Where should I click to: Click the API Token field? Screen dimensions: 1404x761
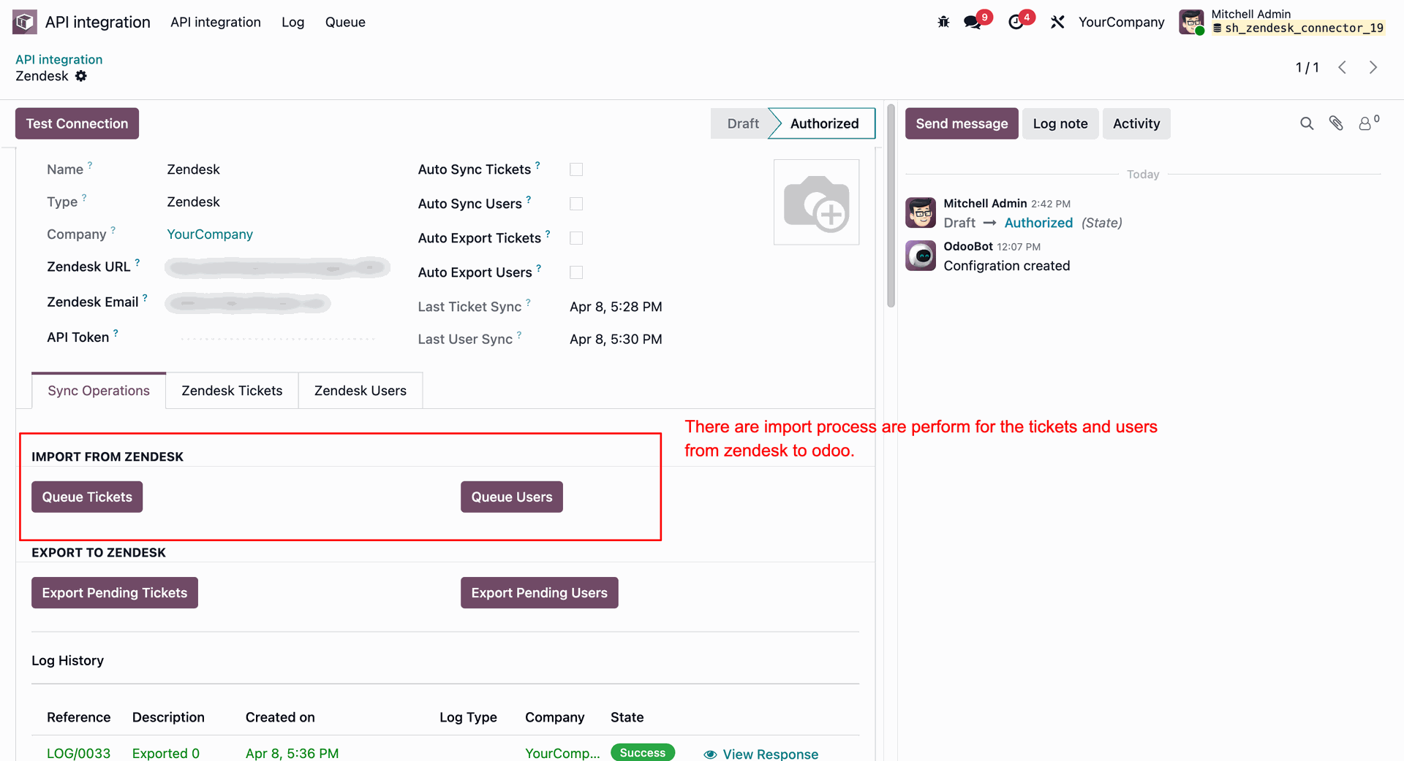coord(278,338)
